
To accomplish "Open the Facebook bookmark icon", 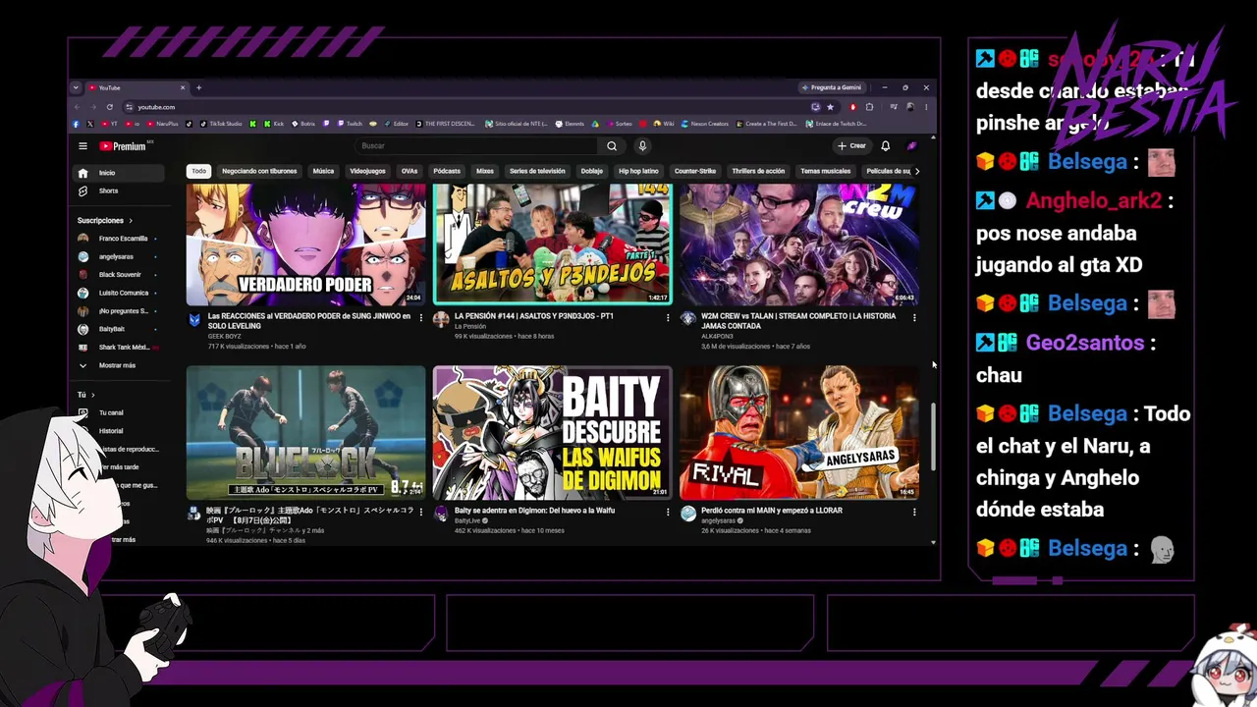I will (76, 124).
